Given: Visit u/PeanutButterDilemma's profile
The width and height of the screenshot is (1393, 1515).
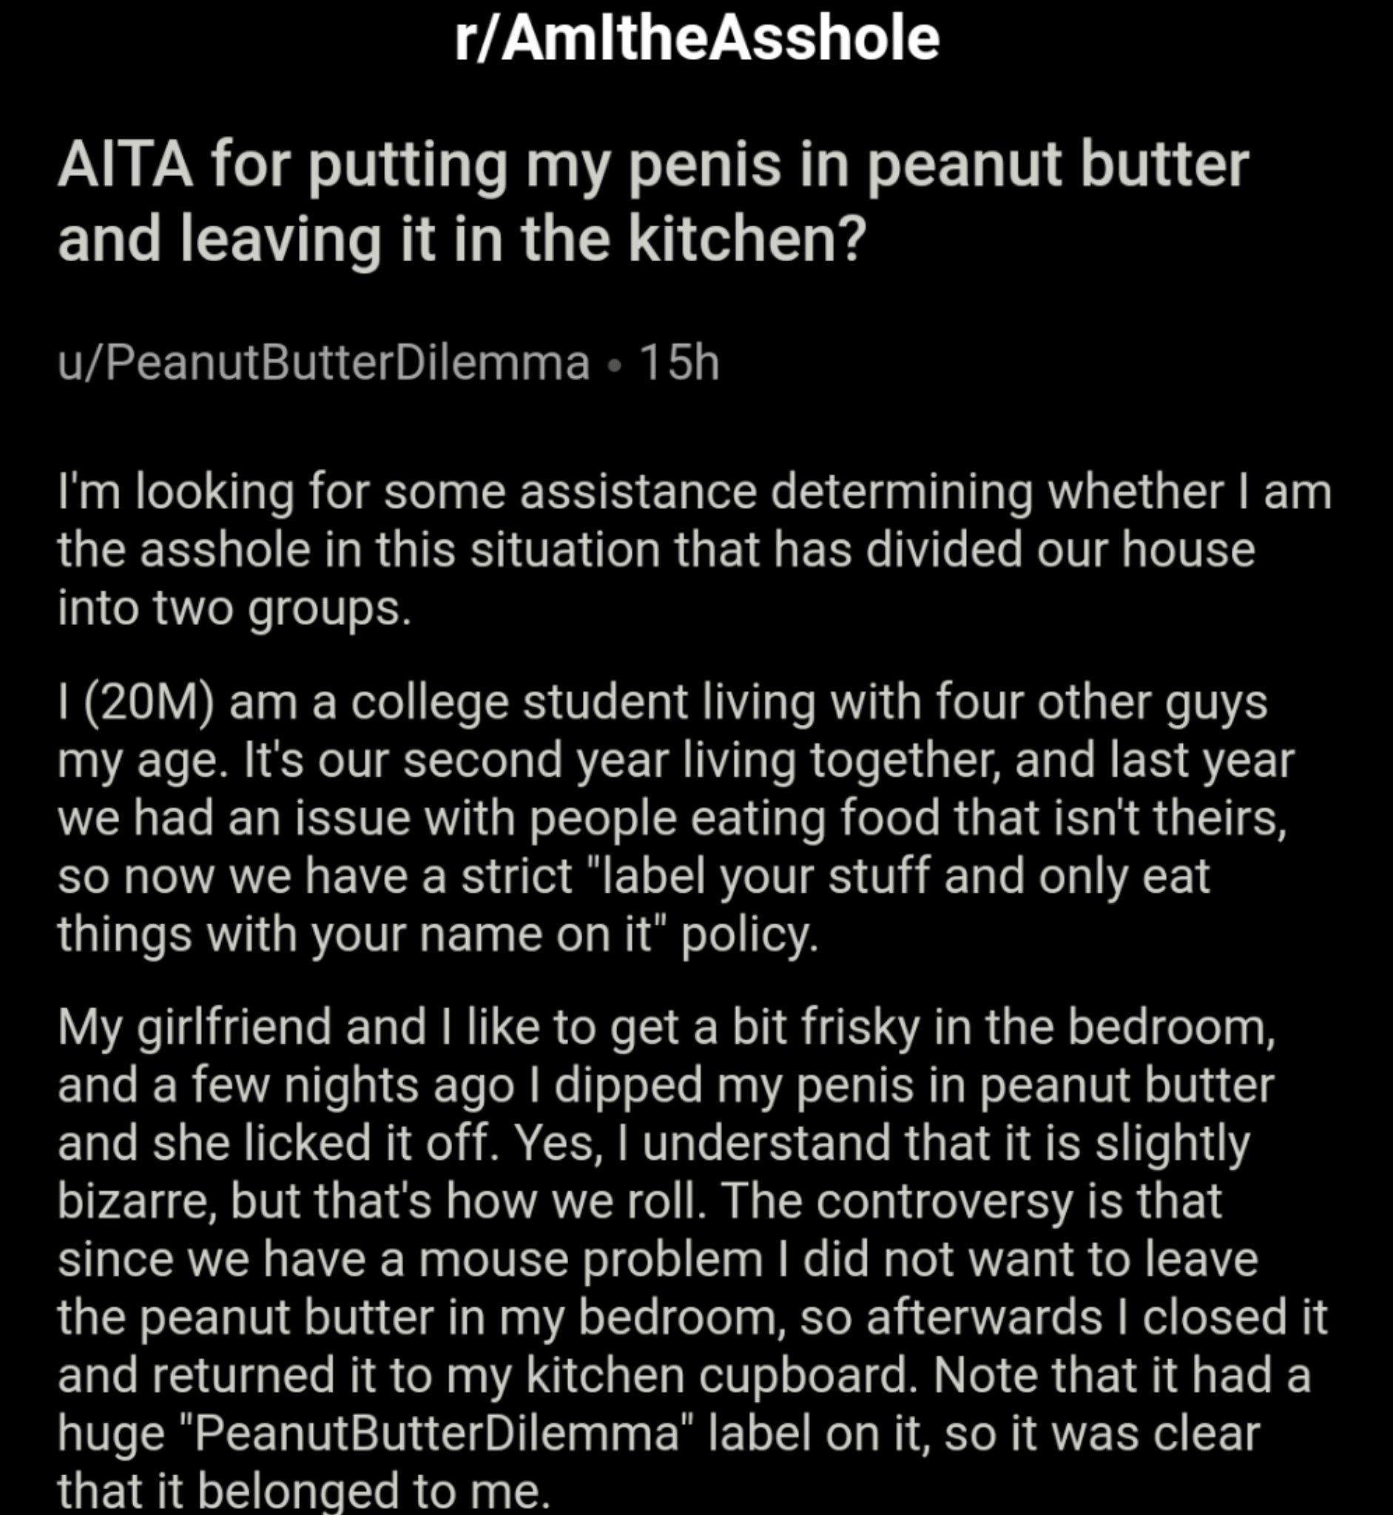Looking at the screenshot, I should 323,363.
